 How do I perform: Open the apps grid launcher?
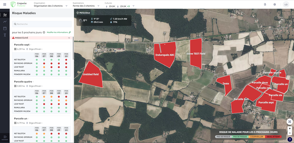(x=5, y=5)
